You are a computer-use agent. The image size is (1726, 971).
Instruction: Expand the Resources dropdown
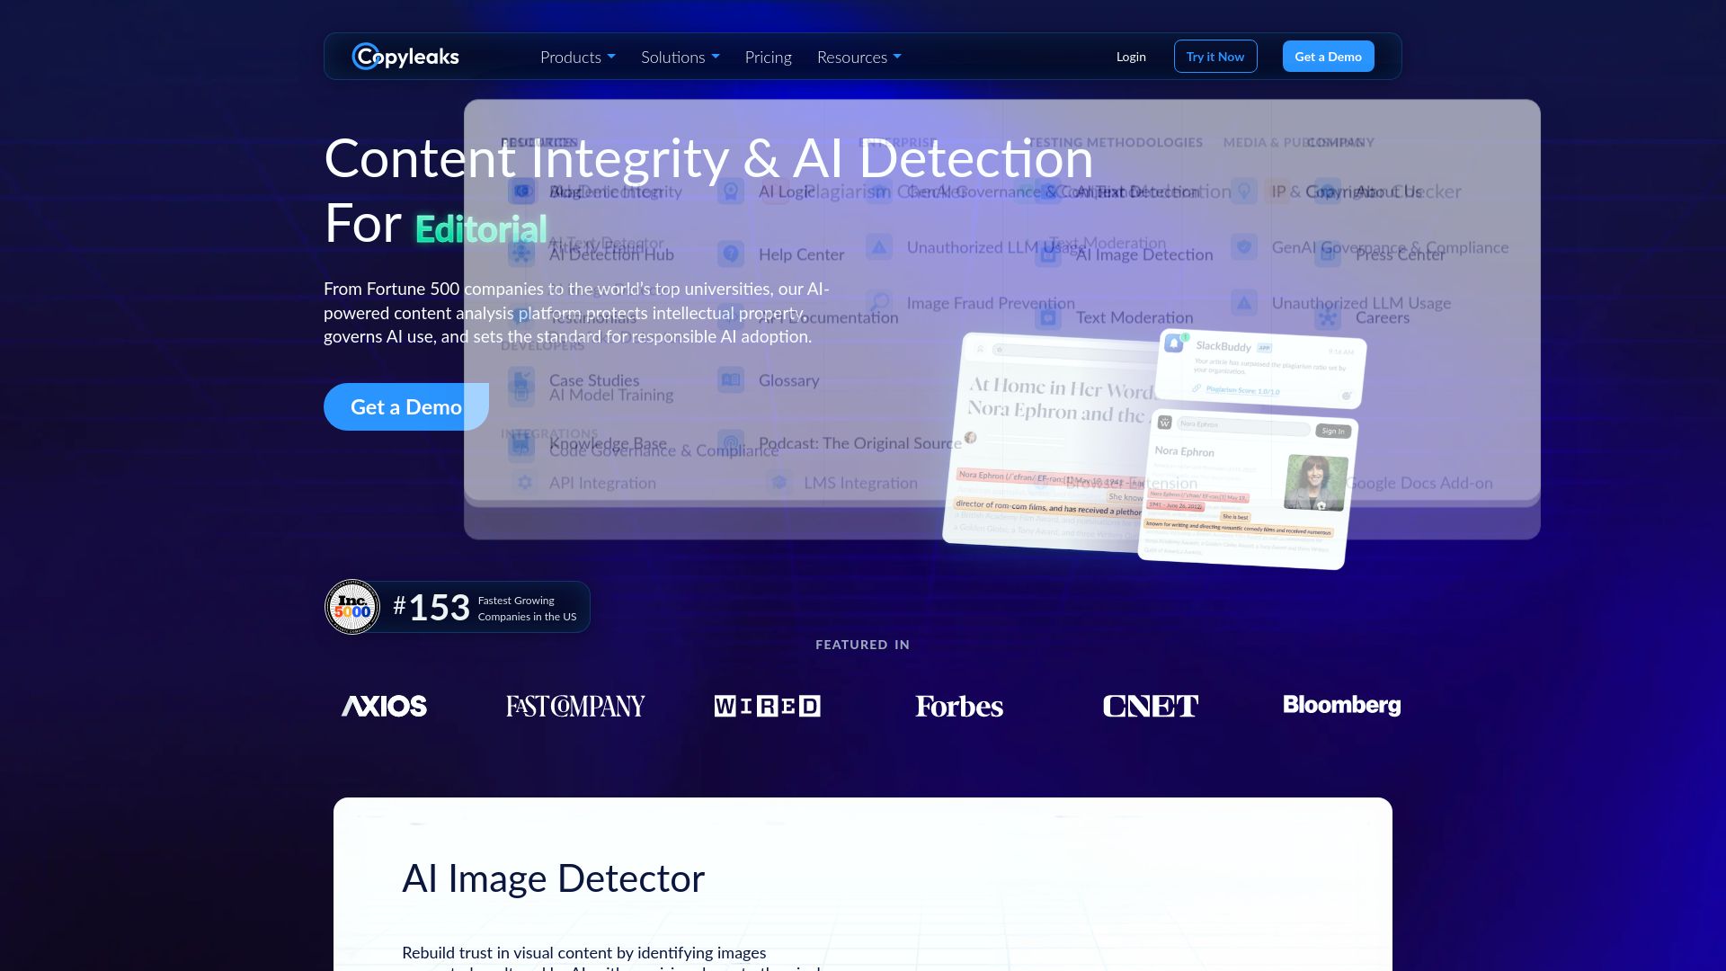859,57
